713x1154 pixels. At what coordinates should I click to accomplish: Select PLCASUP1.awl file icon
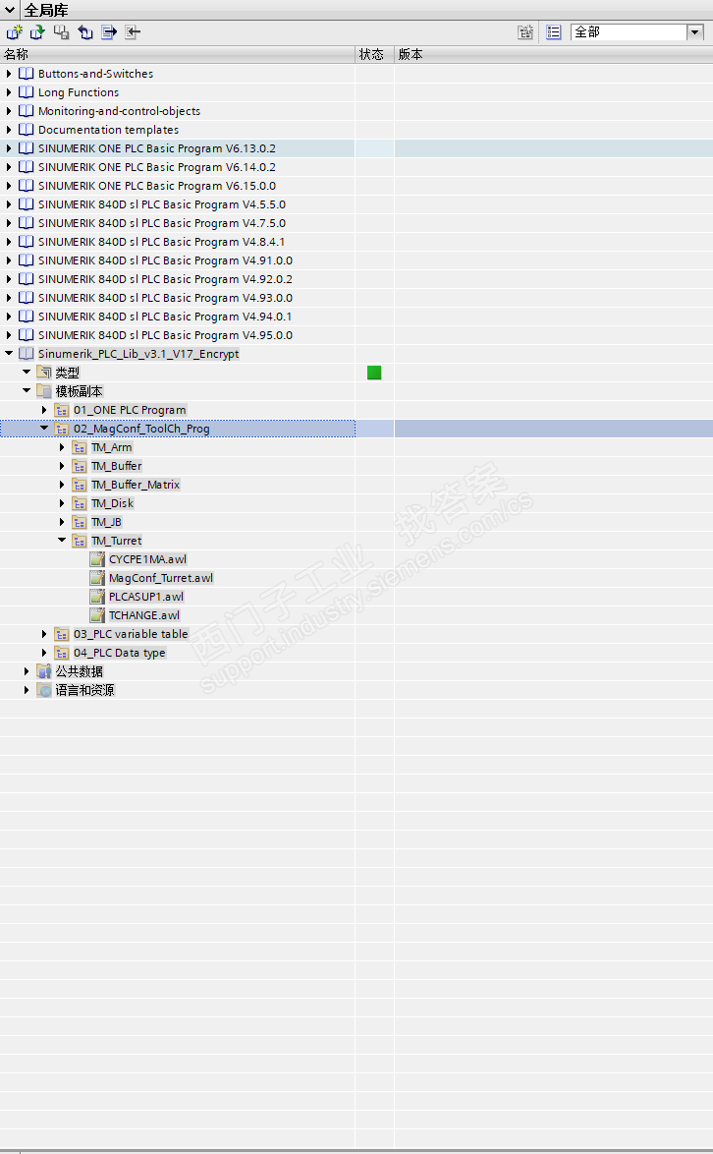97,597
